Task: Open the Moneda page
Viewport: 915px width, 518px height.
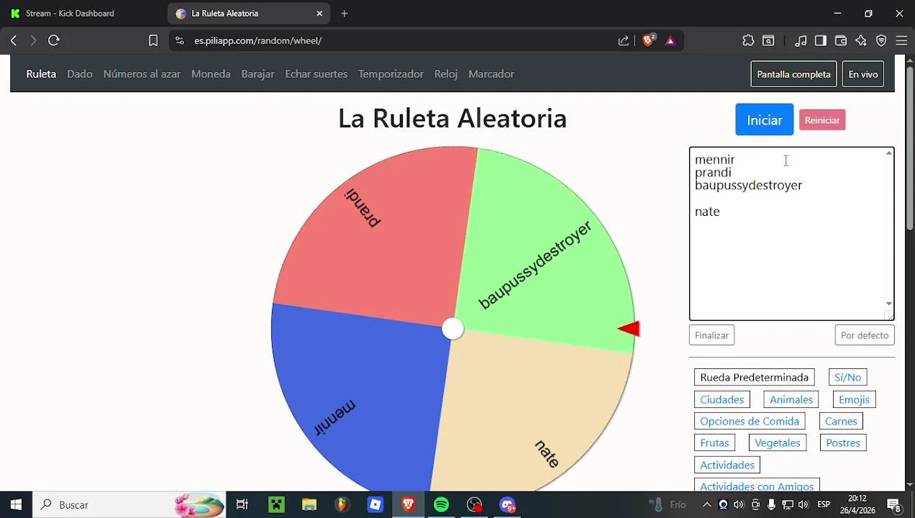Action: point(211,74)
